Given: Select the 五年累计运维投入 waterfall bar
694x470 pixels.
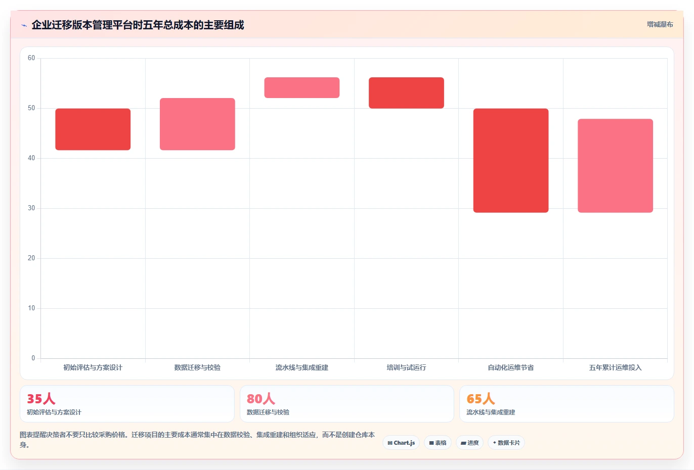Looking at the screenshot, I should point(615,166).
